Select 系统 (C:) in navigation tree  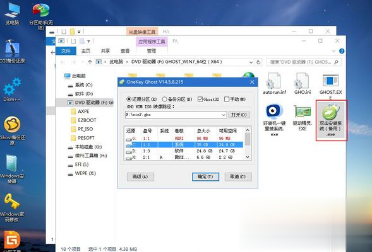click(x=80, y=85)
